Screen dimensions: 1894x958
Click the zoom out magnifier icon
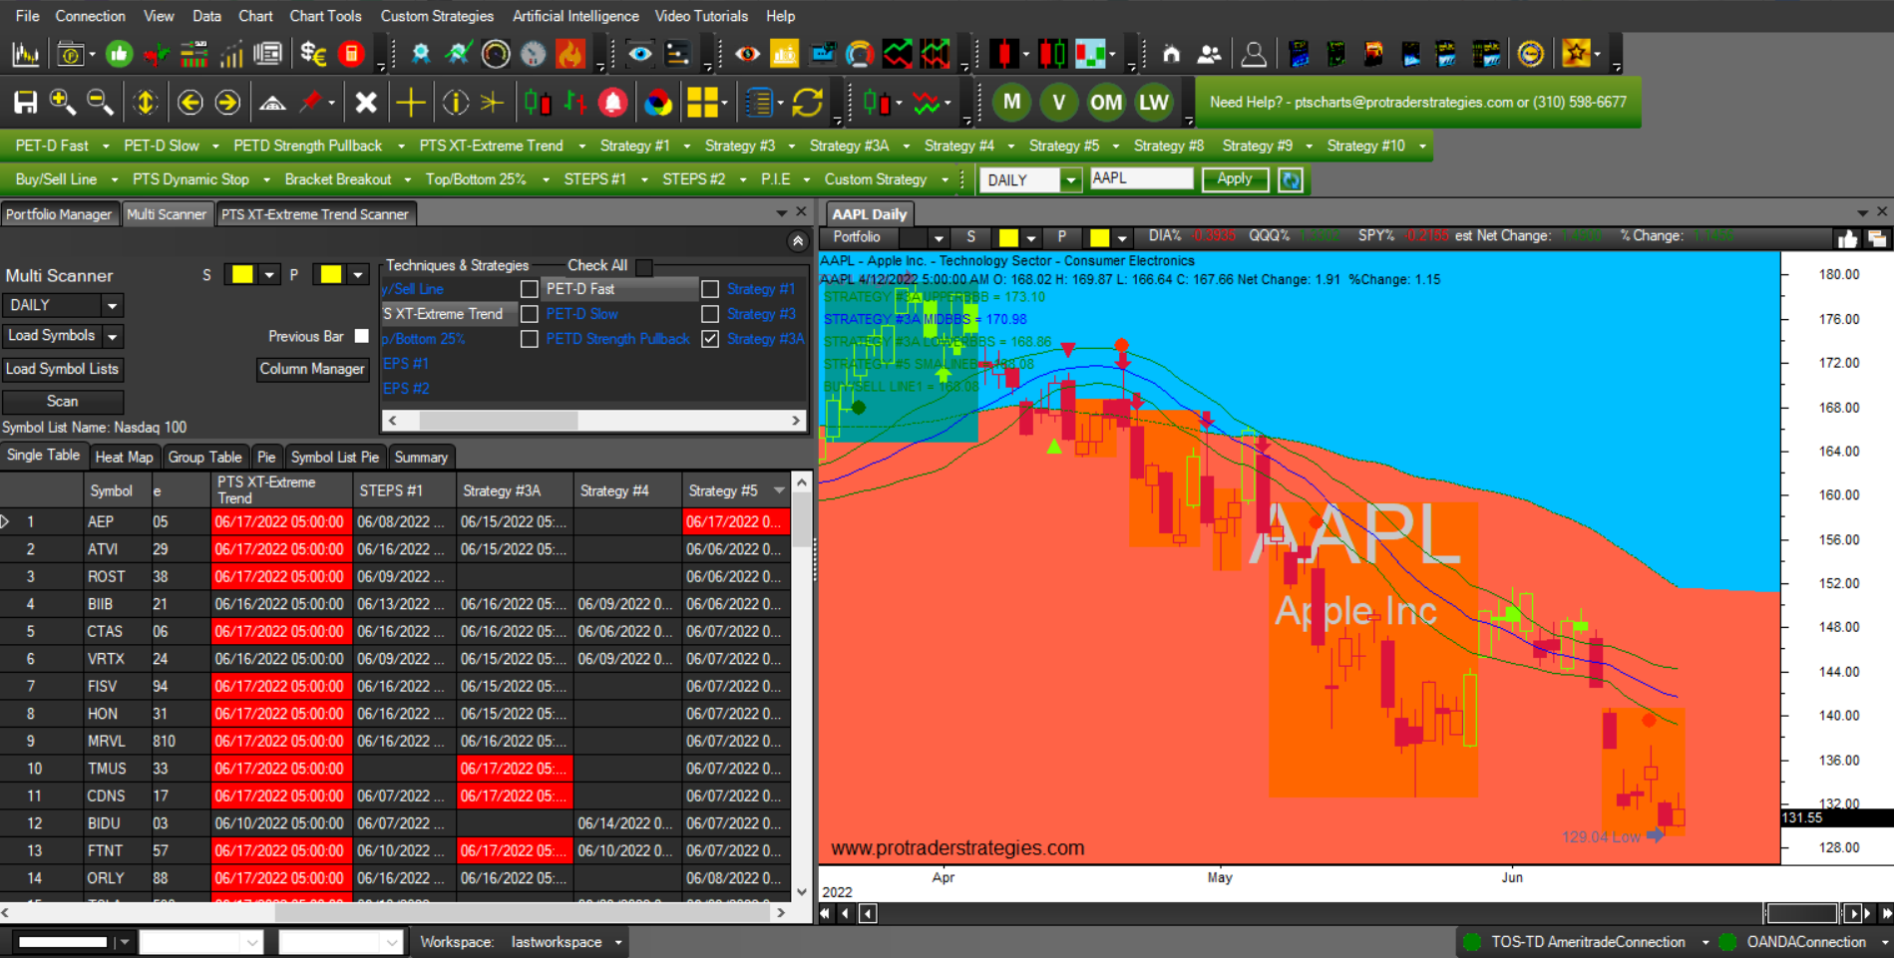[100, 103]
